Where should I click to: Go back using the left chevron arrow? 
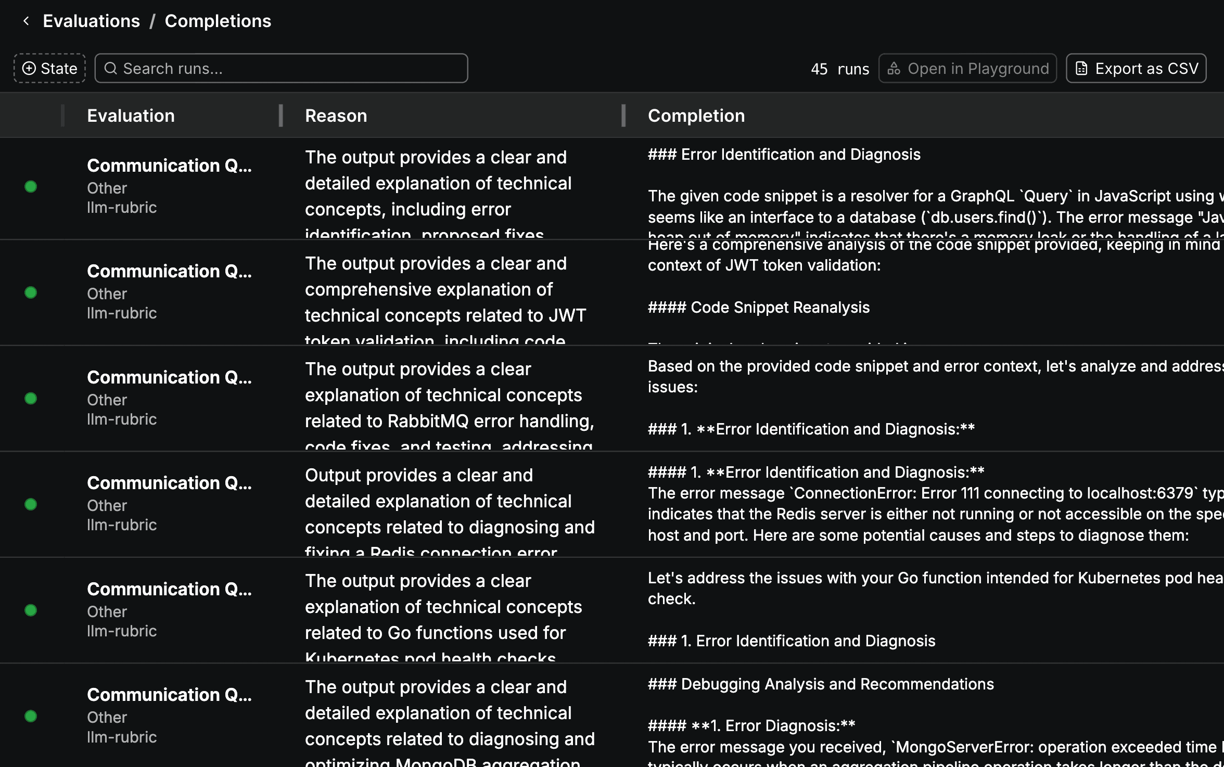pyautogui.click(x=26, y=21)
